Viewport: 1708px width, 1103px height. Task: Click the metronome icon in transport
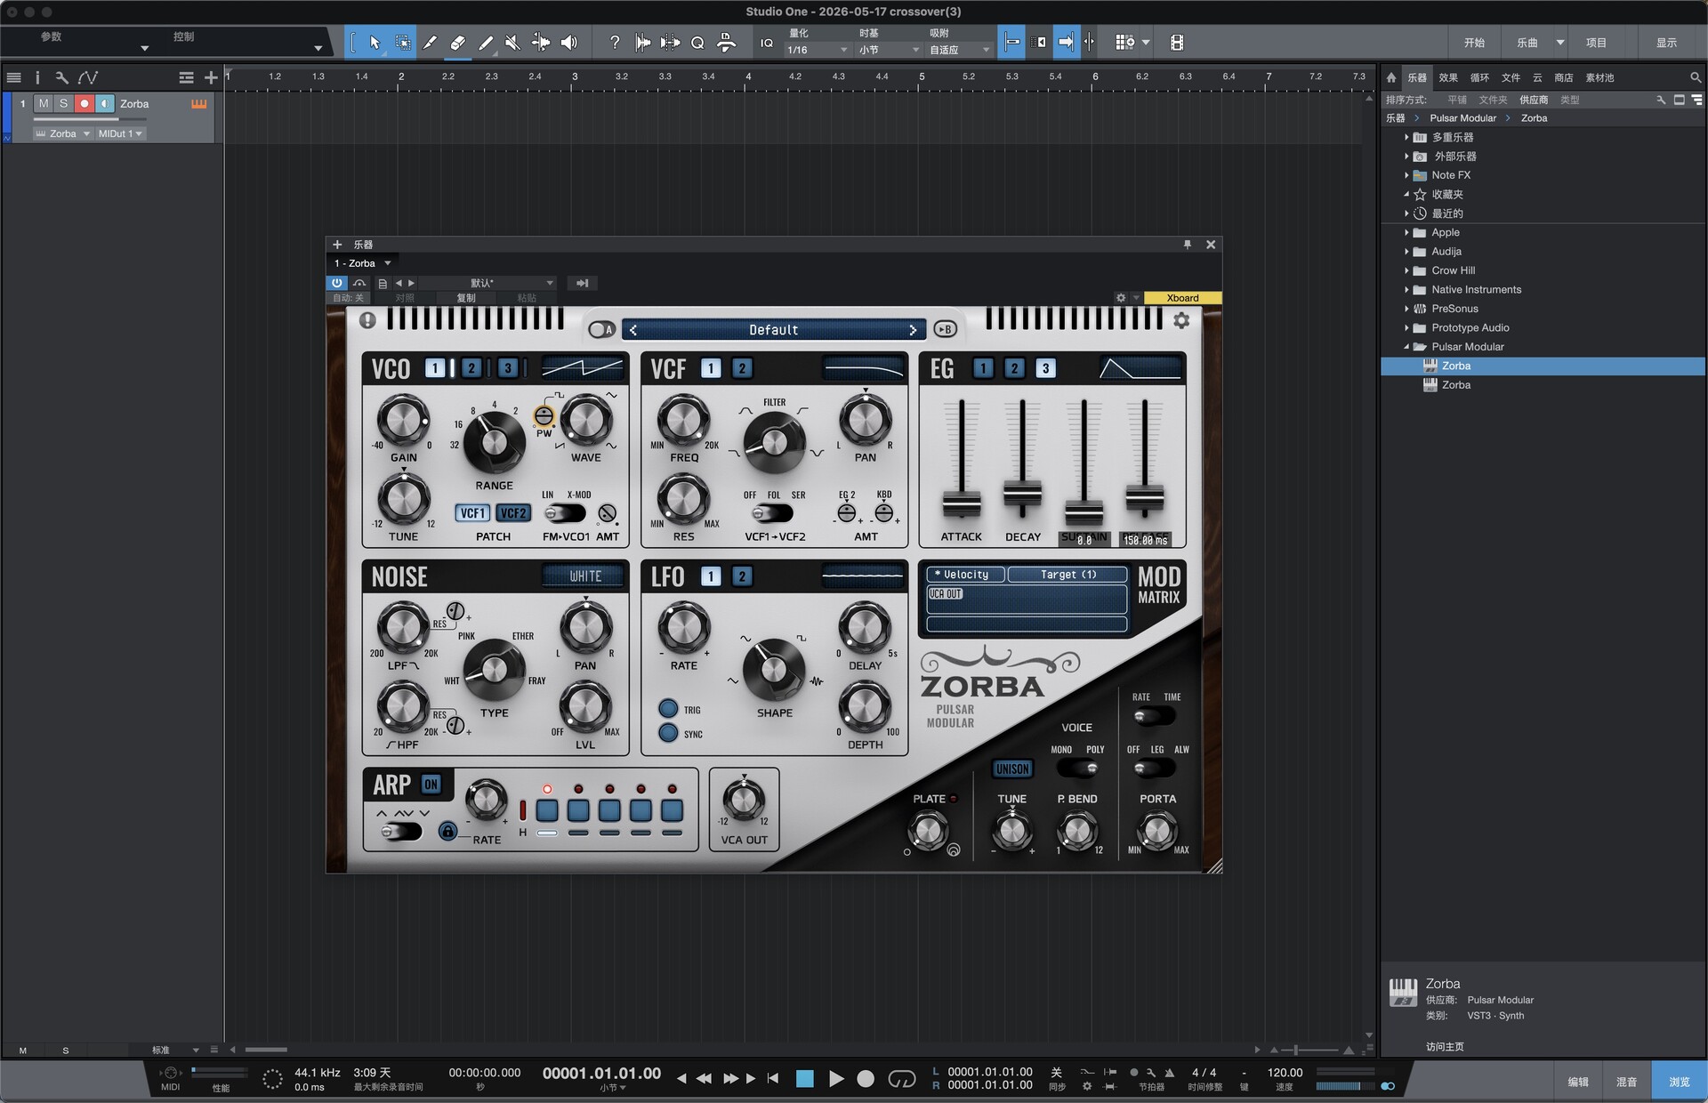tap(1169, 1073)
